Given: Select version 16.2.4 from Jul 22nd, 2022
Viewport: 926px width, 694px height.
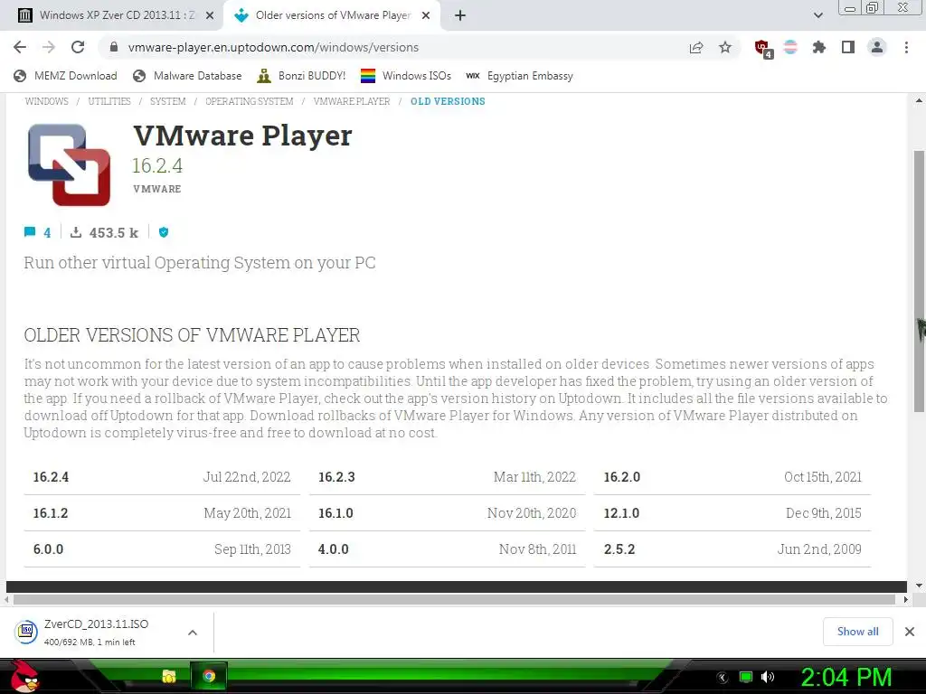Looking at the screenshot, I should pyautogui.click(x=162, y=477).
